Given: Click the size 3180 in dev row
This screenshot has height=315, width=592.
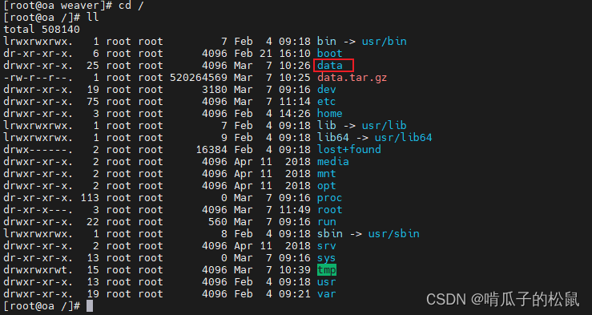Looking at the screenshot, I should [x=215, y=90].
